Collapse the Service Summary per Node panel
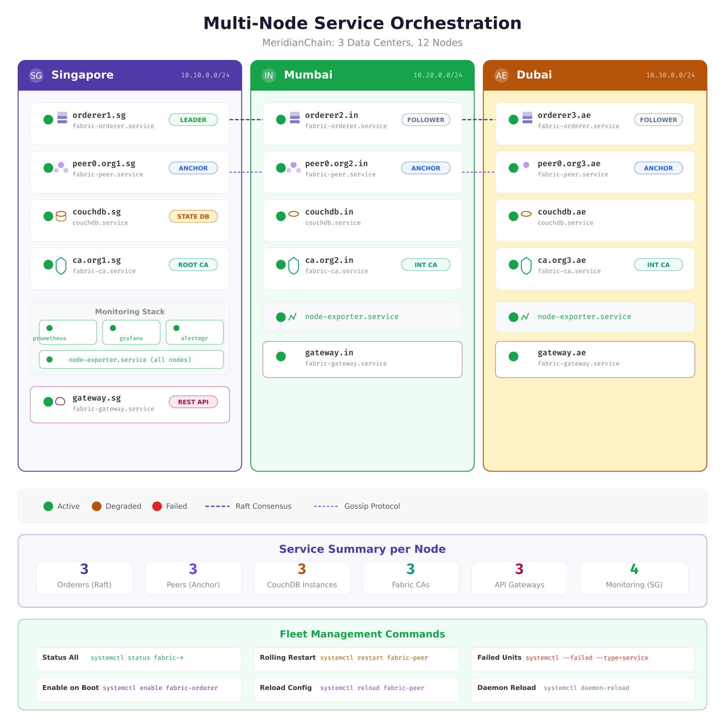 [362, 548]
